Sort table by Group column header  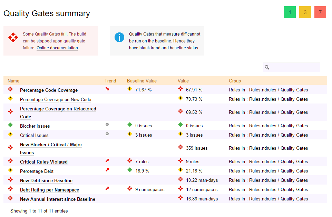point(235,81)
